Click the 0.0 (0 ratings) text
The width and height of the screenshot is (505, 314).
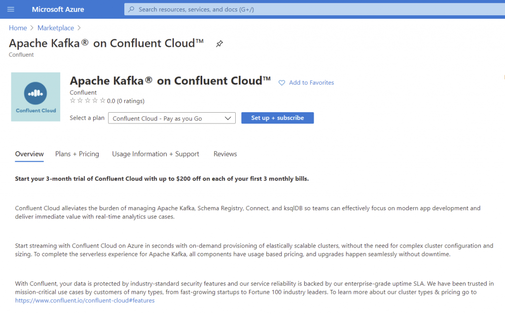126,101
